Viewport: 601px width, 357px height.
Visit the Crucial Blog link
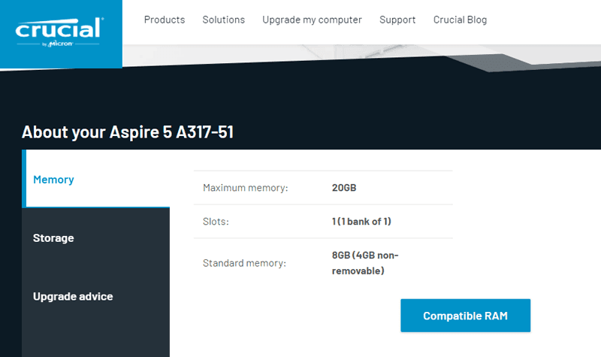click(460, 20)
